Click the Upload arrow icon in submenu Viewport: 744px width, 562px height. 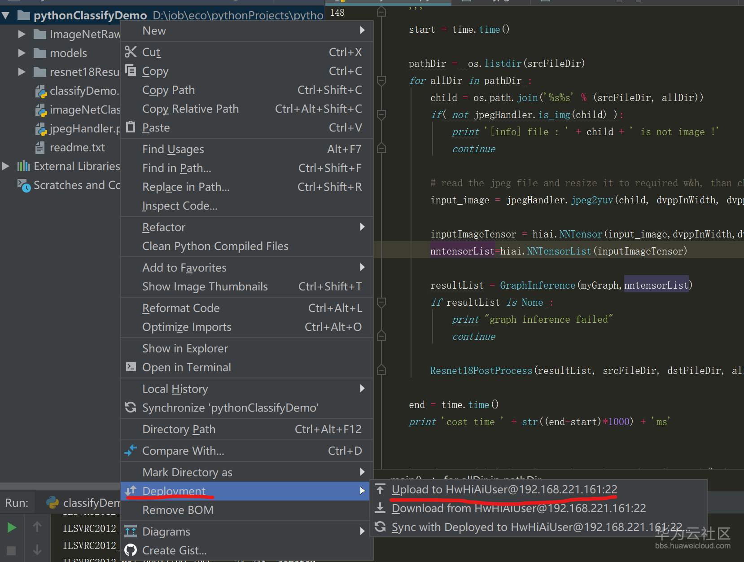point(380,489)
